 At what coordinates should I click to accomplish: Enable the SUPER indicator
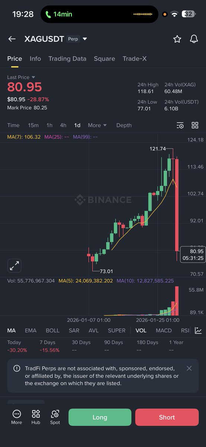click(117, 330)
